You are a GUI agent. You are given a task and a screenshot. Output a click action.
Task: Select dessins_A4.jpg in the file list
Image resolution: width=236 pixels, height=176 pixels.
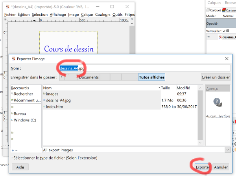coord(102,100)
